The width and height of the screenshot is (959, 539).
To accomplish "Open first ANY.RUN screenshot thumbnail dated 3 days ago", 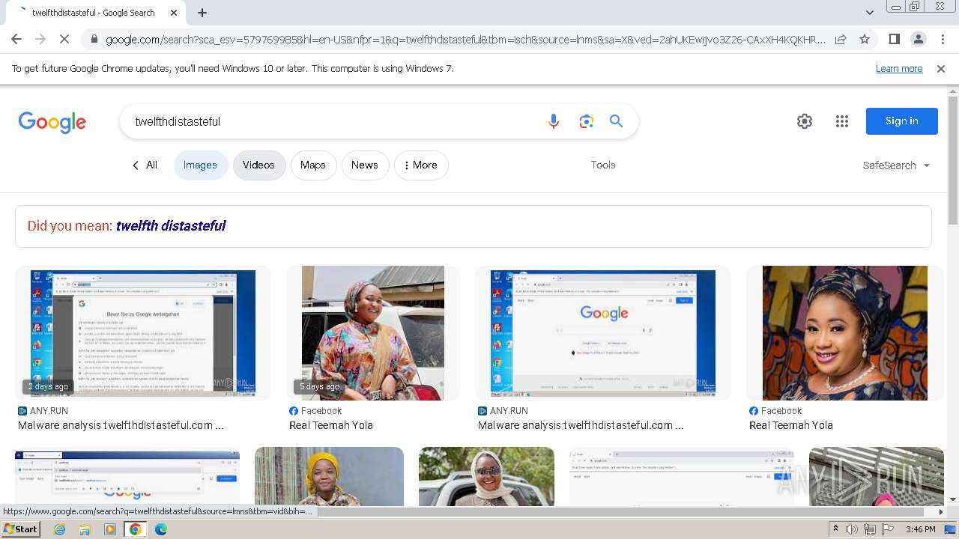I will coord(143,333).
